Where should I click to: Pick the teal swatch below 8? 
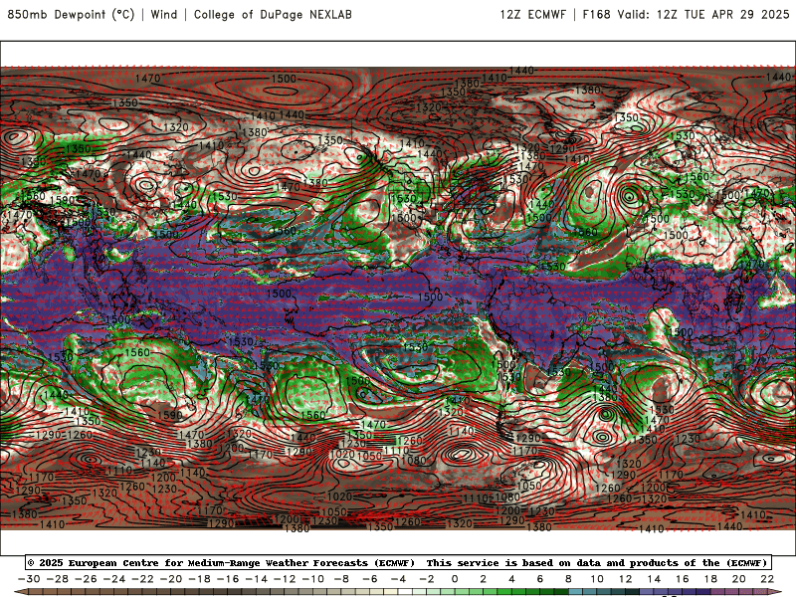pos(576,593)
